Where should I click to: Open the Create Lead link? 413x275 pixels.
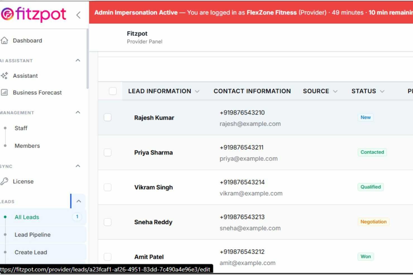tap(31, 252)
